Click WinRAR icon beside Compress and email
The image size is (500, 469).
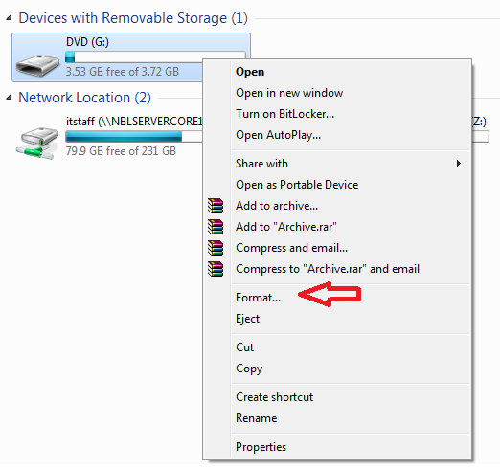tap(216, 248)
